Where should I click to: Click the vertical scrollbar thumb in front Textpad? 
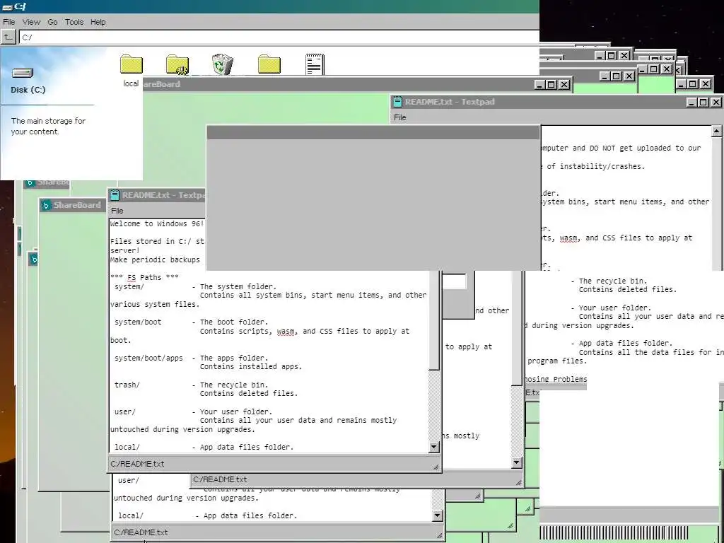[x=433, y=320]
